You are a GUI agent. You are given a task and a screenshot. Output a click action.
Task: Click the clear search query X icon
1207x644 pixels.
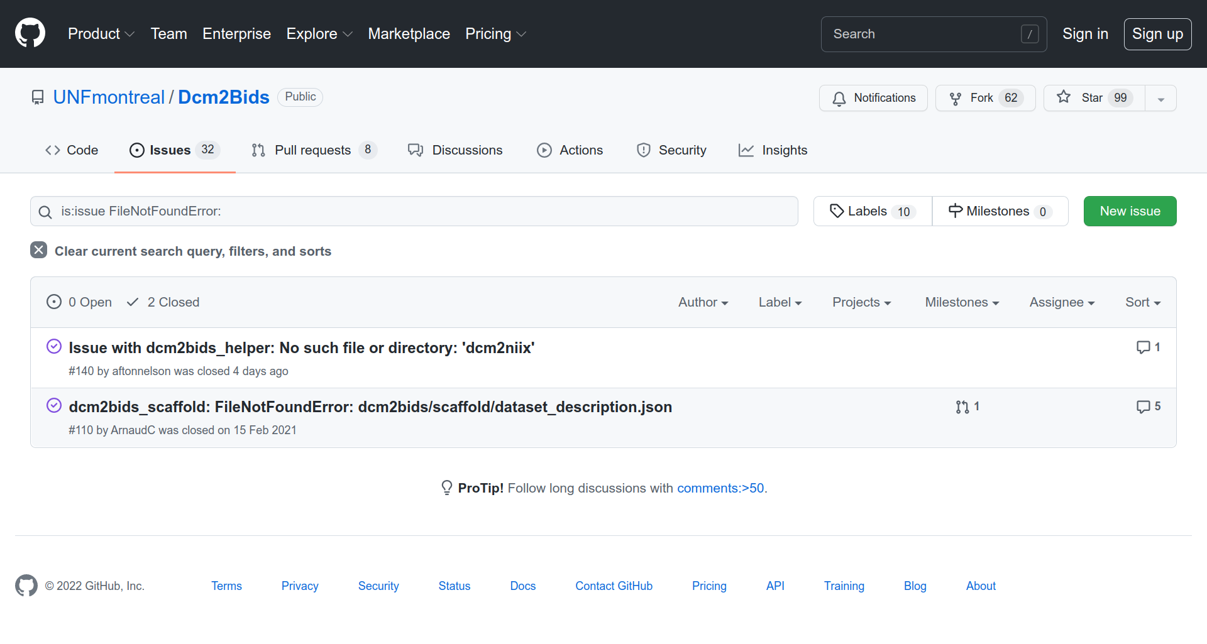tap(39, 250)
